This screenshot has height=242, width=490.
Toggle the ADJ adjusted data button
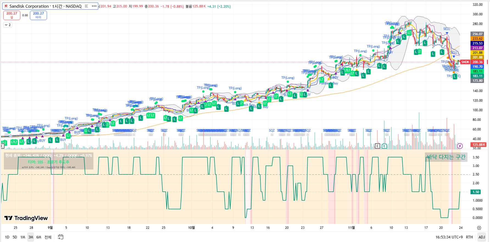[x=482, y=237]
